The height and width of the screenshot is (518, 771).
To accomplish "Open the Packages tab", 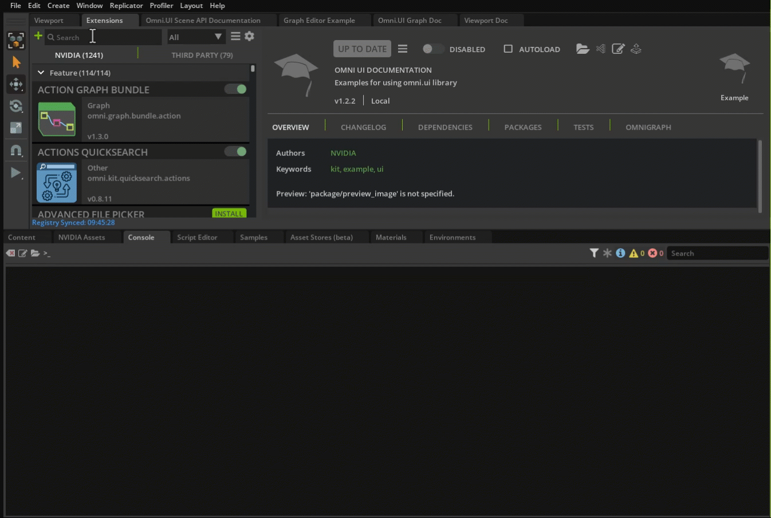I will coord(523,127).
